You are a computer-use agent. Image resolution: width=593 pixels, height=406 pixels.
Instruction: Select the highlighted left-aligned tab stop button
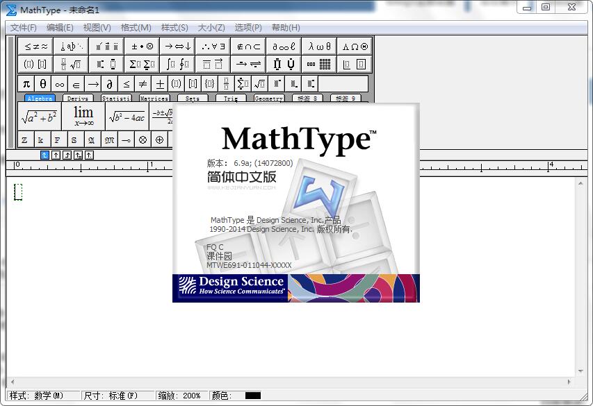pos(44,155)
